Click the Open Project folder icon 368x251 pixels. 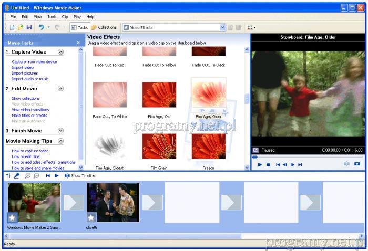[x=21, y=27]
